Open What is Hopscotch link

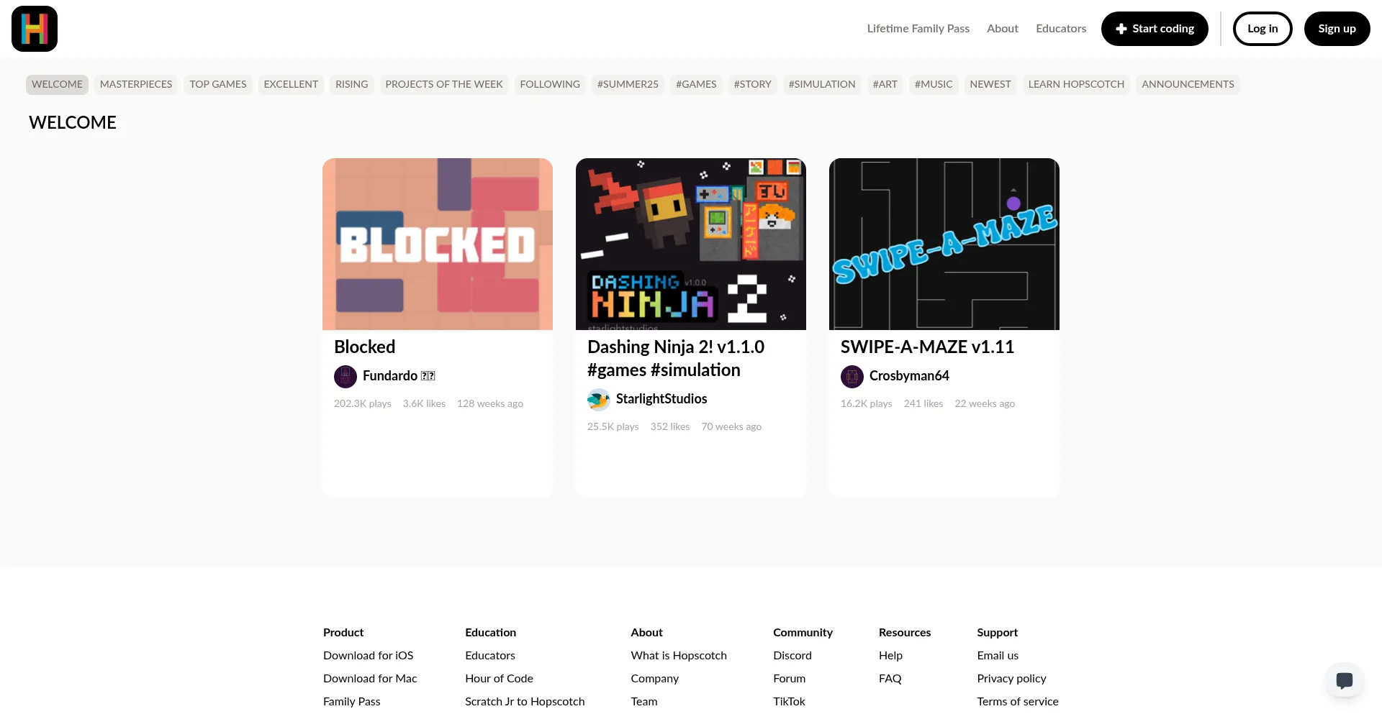pos(679,656)
